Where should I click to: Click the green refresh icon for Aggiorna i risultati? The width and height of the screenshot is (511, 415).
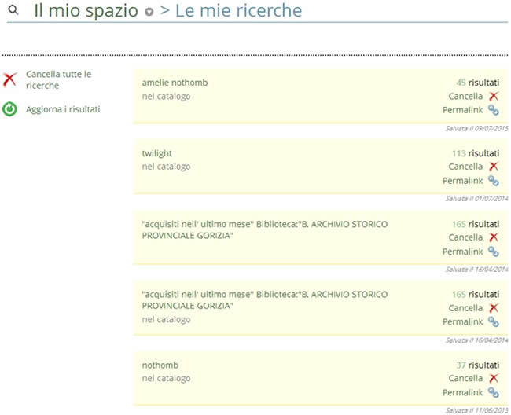click(x=10, y=109)
